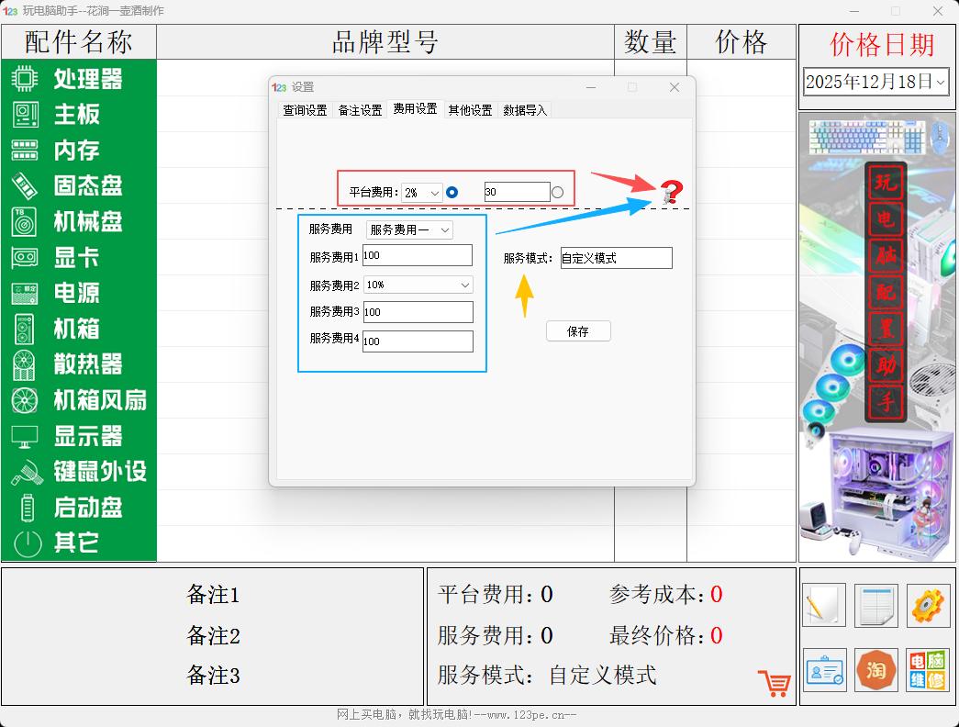959x727 pixels.
Task: Click the 保存 save button
Action: point(578,331)
